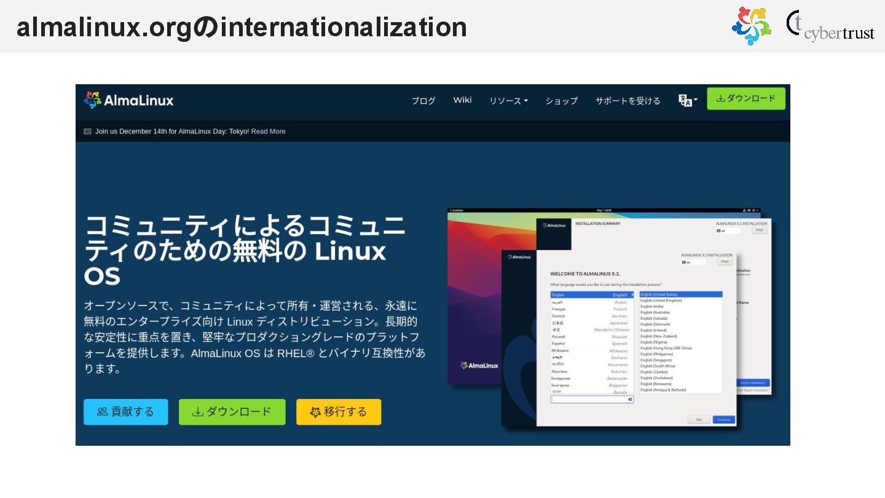Screen dimensions: 885x498
Task: Select English (Ireland) locale
Action: click(x=681, y=330)
